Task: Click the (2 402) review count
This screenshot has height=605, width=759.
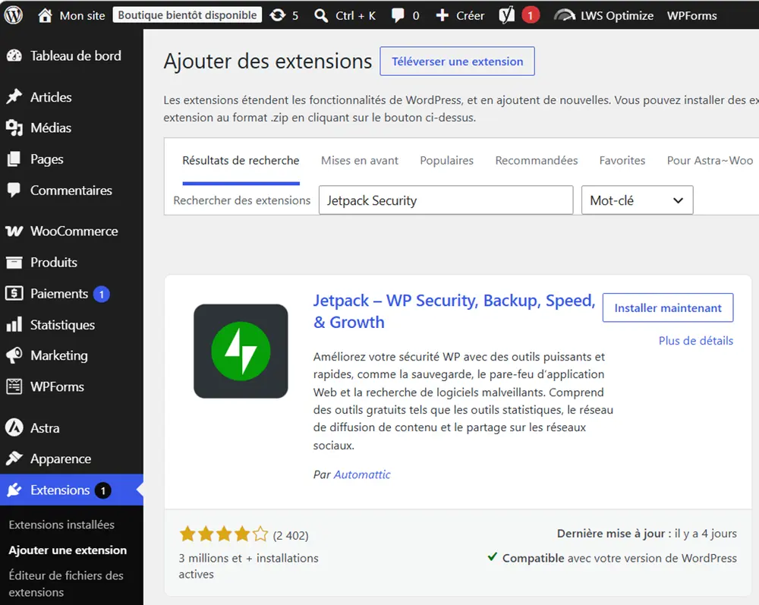Action: (291, 536)
